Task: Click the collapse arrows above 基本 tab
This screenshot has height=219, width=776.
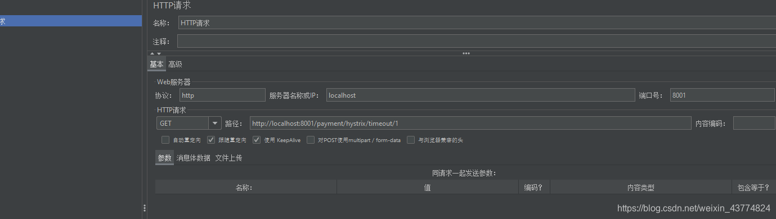Action: (155, 53)
